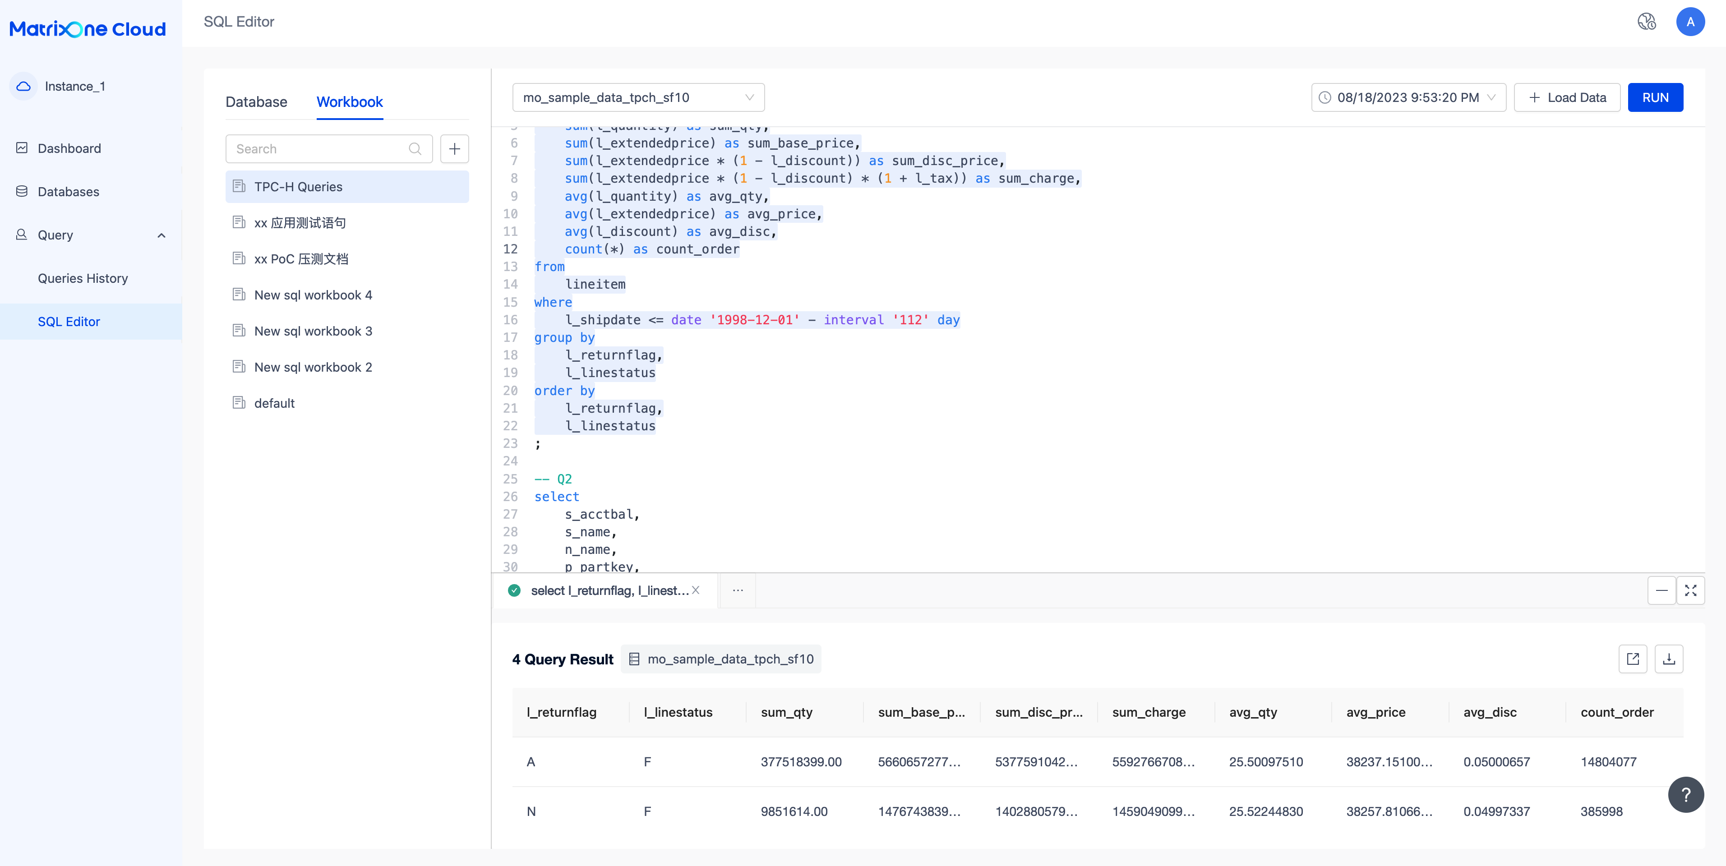Click cell value 0.05000657
The height and width of the screenshot is (866, 1726).
click(1496, 761)
